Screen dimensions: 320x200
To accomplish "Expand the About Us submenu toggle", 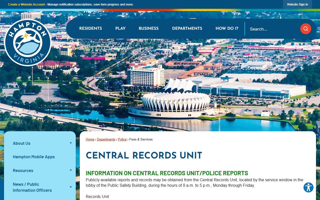I will pos(71,143).
